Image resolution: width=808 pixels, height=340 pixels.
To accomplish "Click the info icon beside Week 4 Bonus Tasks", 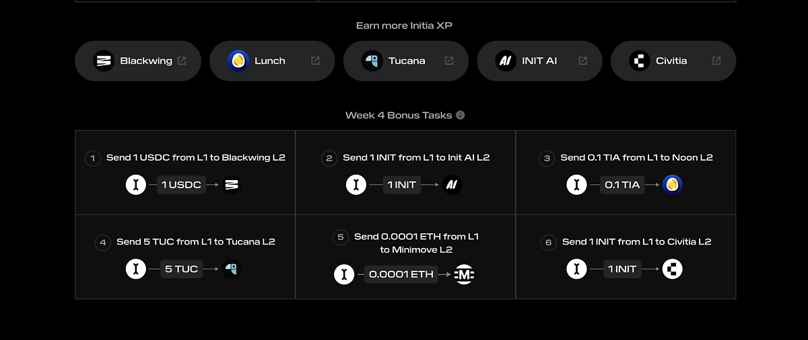I will pyautogui.click(x=461, y=115).
